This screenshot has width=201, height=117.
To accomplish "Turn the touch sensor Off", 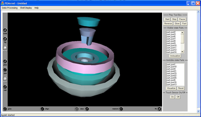I will tap(178, 97).
